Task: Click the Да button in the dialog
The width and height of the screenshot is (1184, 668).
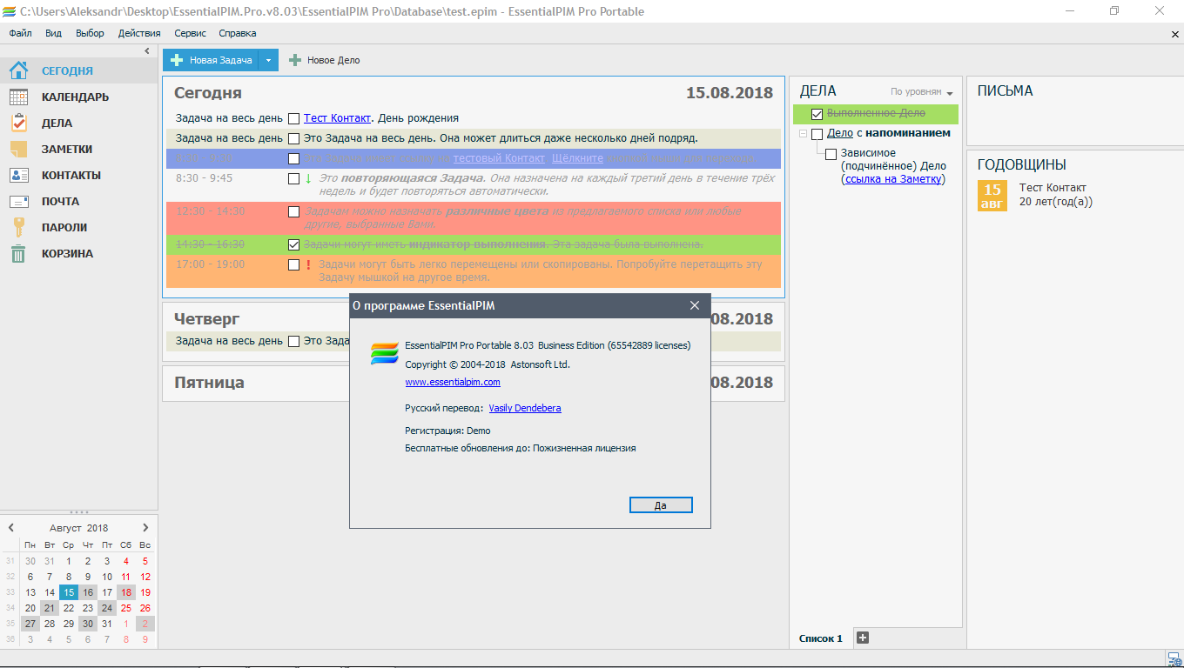Action: [x=660, y=505]
